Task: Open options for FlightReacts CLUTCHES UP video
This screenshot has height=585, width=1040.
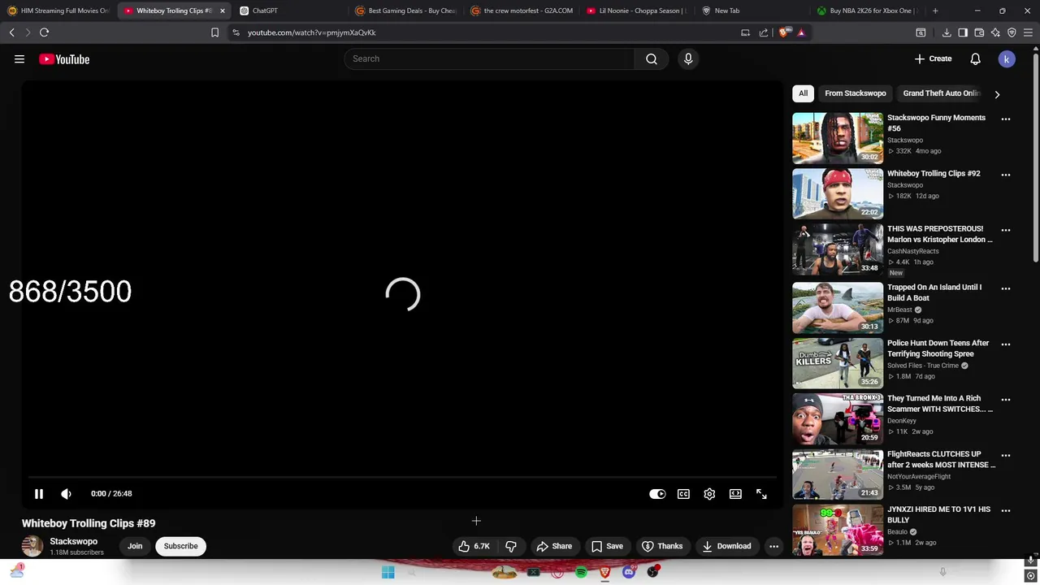Action: tap(1006, 456)
